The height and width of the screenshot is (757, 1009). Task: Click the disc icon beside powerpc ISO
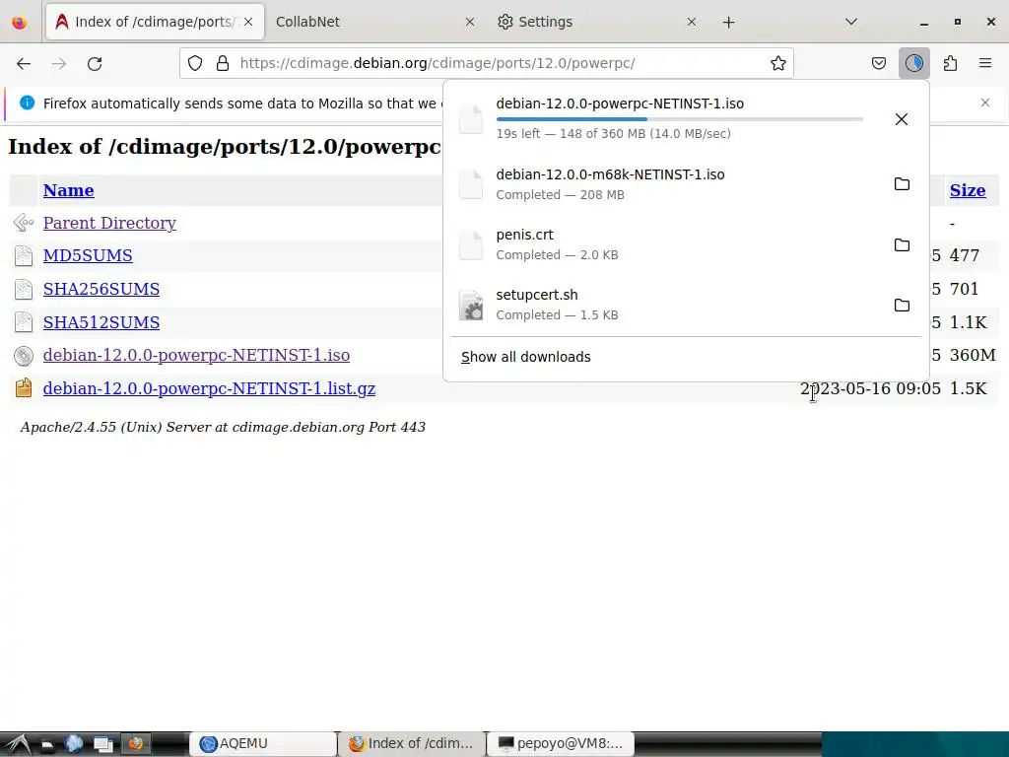pos(24,356)
